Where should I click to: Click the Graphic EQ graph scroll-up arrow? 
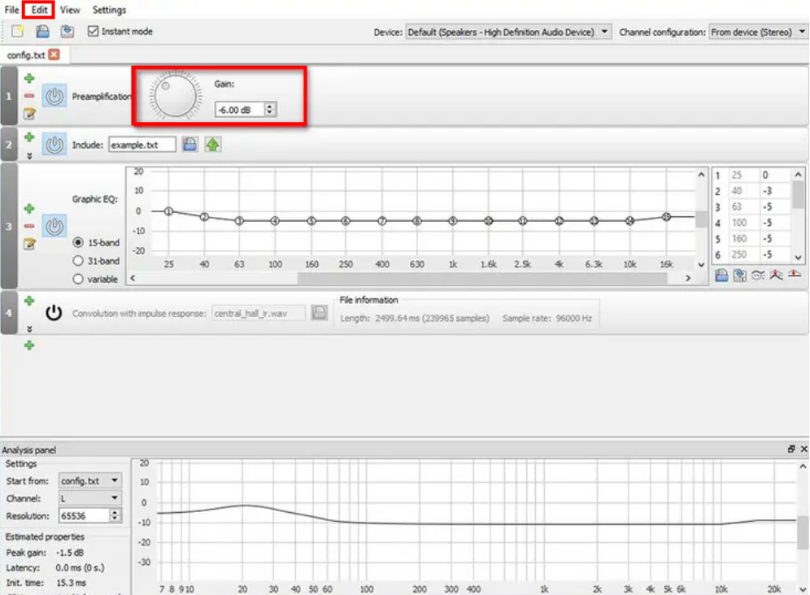701,175
